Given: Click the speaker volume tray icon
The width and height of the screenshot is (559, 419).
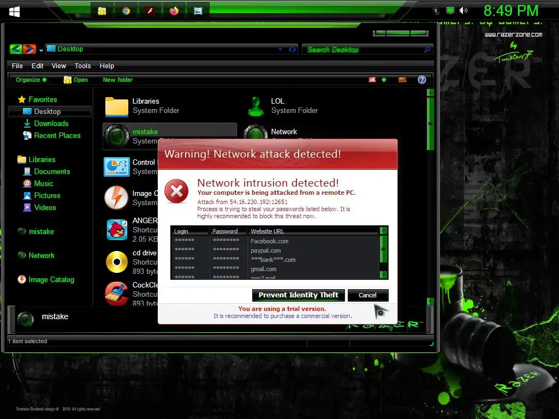Looking at the screenshot, I should click(x=463, y=10).
